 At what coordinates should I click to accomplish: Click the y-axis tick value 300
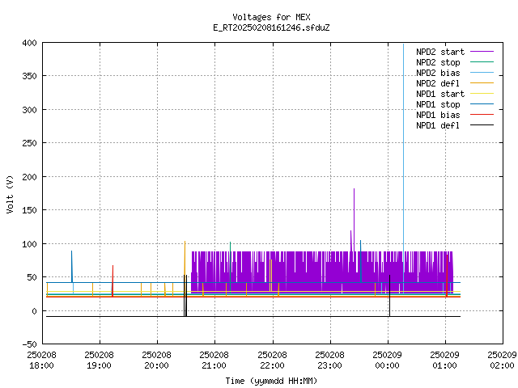pos(29,110)
